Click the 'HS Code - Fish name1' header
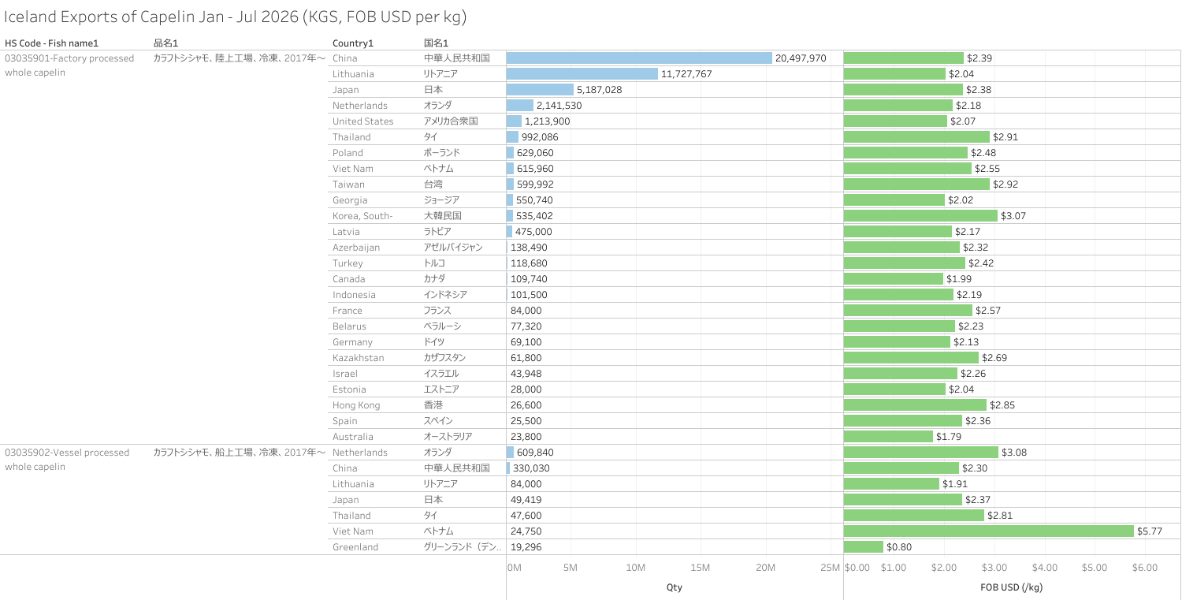This screenshot has height=600, width=1182. click(x=52, y=43)
